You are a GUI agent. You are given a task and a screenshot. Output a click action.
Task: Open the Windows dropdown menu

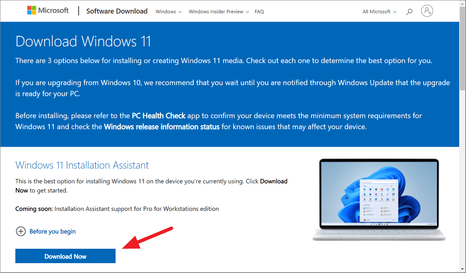(169, 11)
